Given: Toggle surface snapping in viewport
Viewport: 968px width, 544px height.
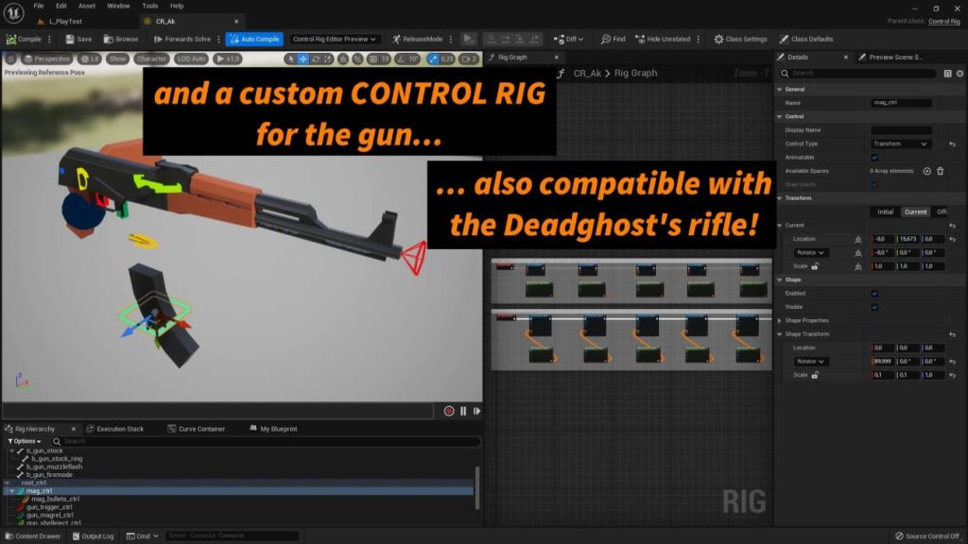Looking at the screenshot, I should pyautogui.click(x=357, y=59).
